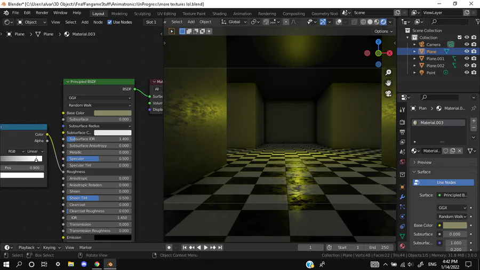Jump to the last frame in timeline
Image resolution: width=480 pixels, height=270 pixels.
click(220, 248)
